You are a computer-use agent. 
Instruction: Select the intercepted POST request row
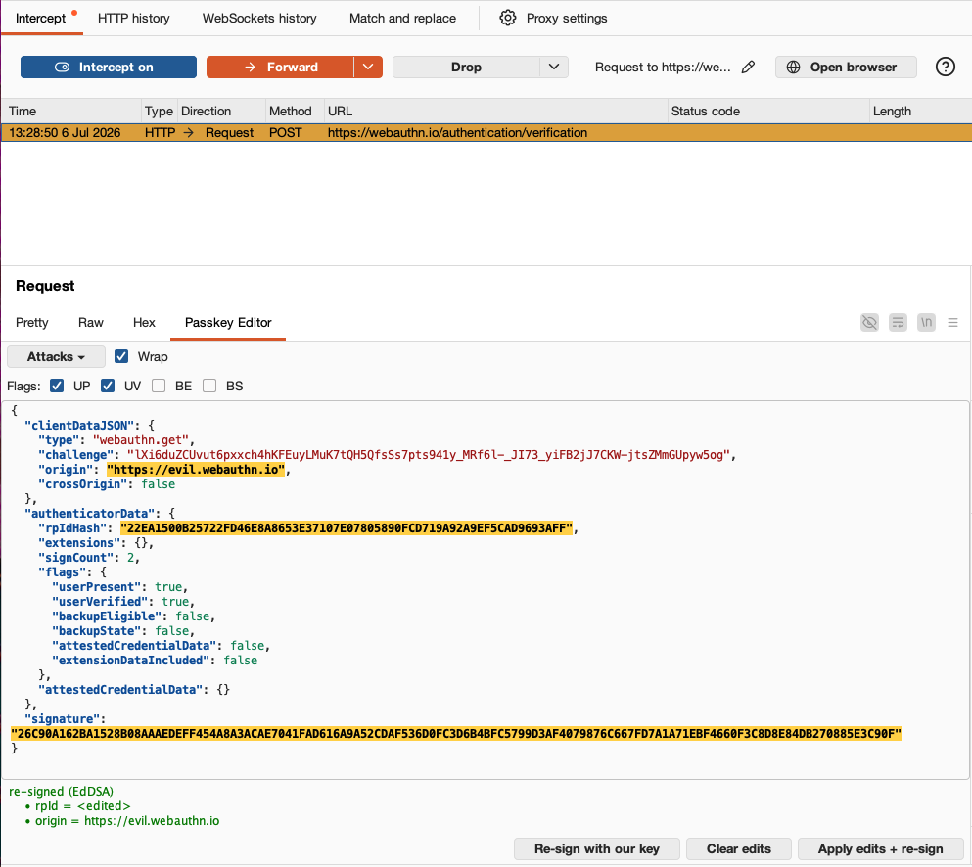click(486, 133)
